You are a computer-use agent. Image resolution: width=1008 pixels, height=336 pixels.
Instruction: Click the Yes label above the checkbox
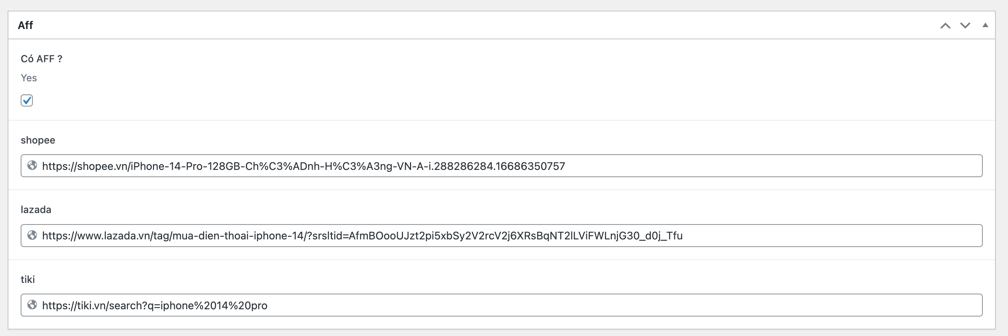(29, 78)
